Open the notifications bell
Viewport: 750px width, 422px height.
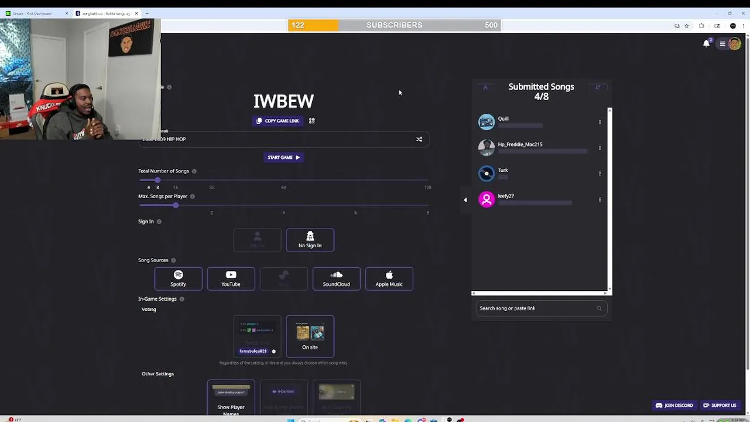pyautogui.click(x=707, y=43)
